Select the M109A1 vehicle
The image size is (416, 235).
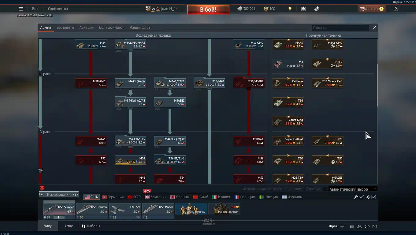249,141
